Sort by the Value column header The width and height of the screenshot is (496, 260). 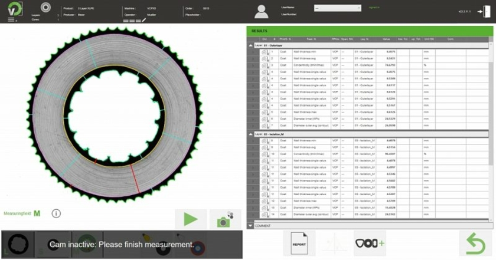386,39
